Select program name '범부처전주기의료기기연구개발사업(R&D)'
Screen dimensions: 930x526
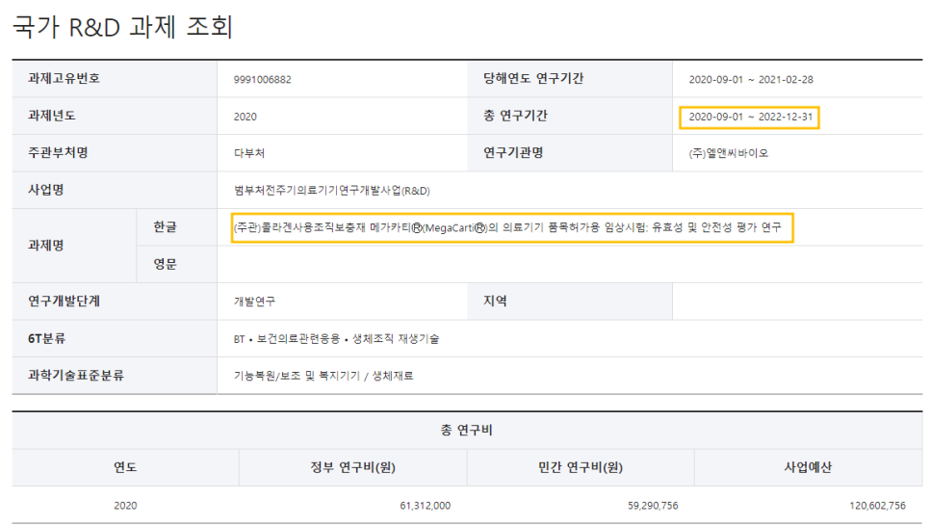click(x=331, y=191)
